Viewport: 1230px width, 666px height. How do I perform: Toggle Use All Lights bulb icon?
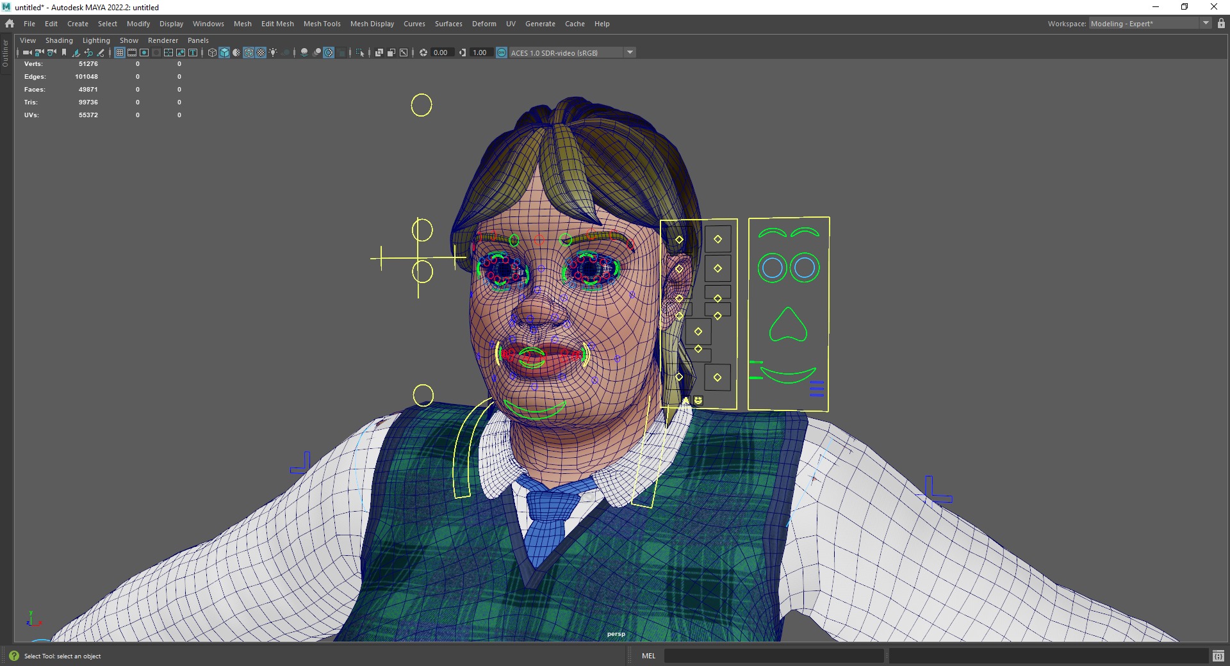click(273, 53)
